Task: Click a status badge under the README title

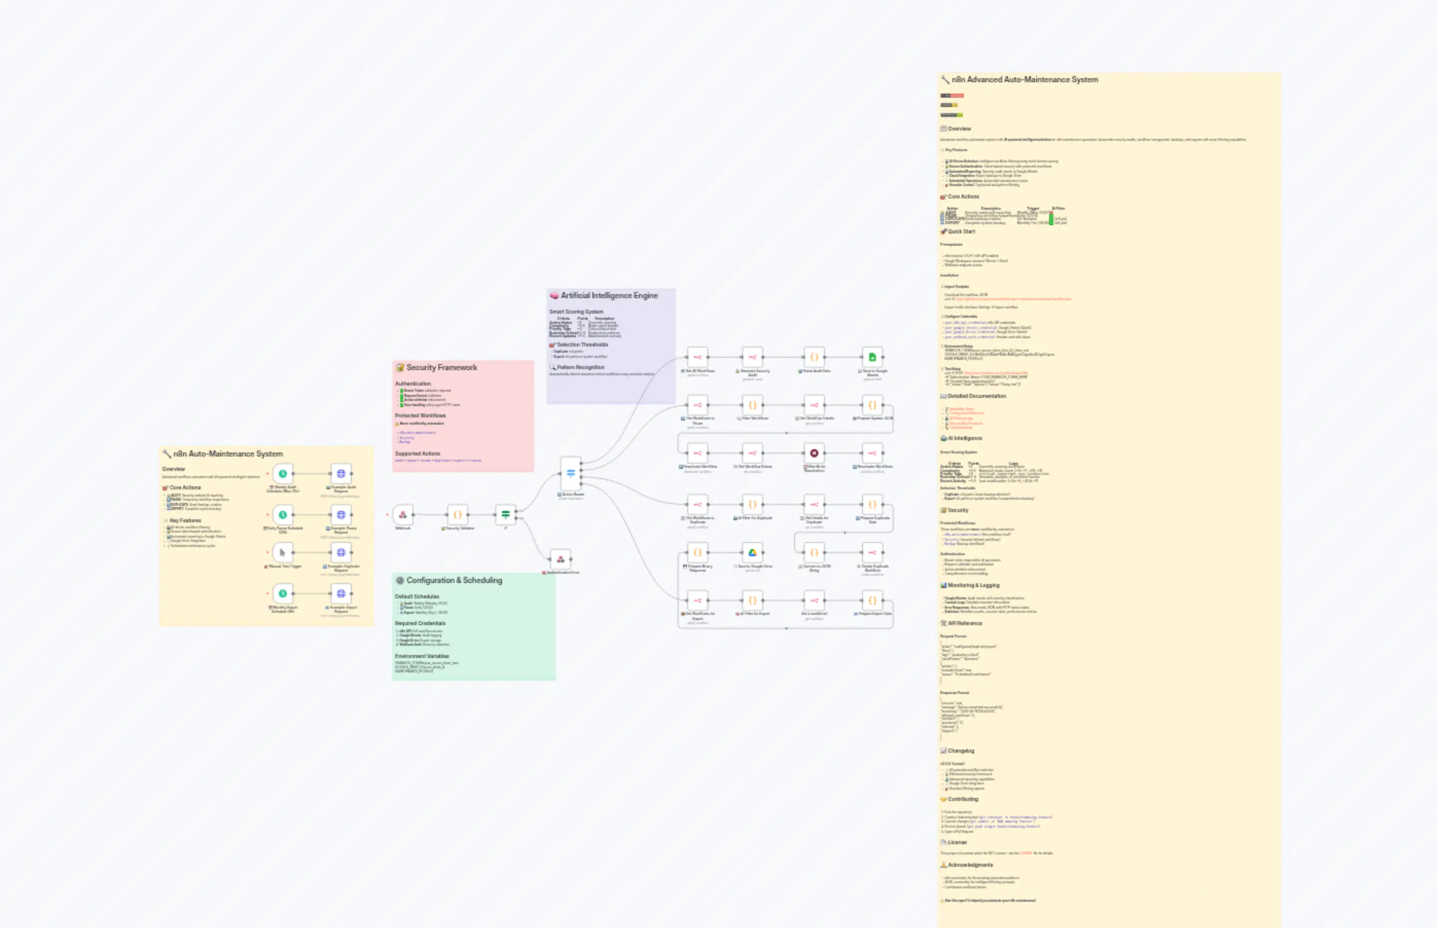Action: click(952, 96)
